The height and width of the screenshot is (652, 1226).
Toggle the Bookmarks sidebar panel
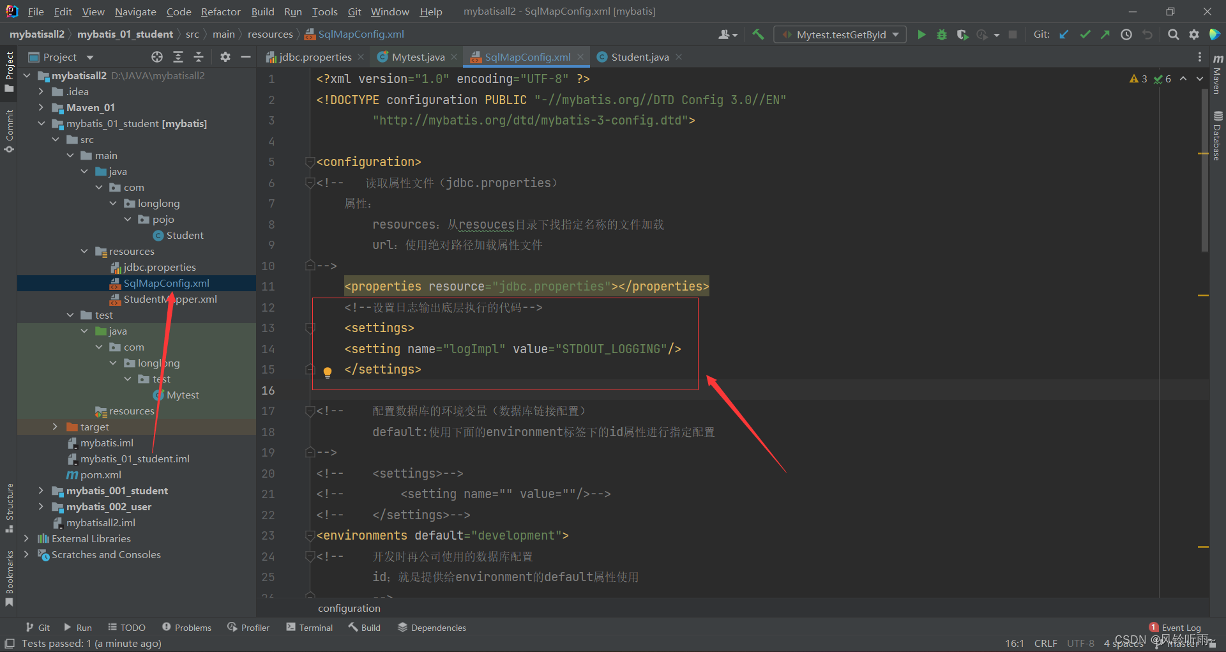pos(9,579)
